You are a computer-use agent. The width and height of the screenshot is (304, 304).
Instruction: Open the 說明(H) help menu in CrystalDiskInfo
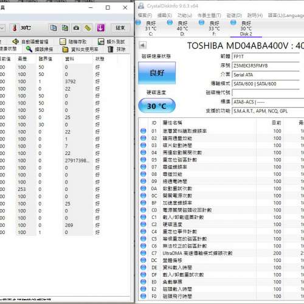click(255, 15)
